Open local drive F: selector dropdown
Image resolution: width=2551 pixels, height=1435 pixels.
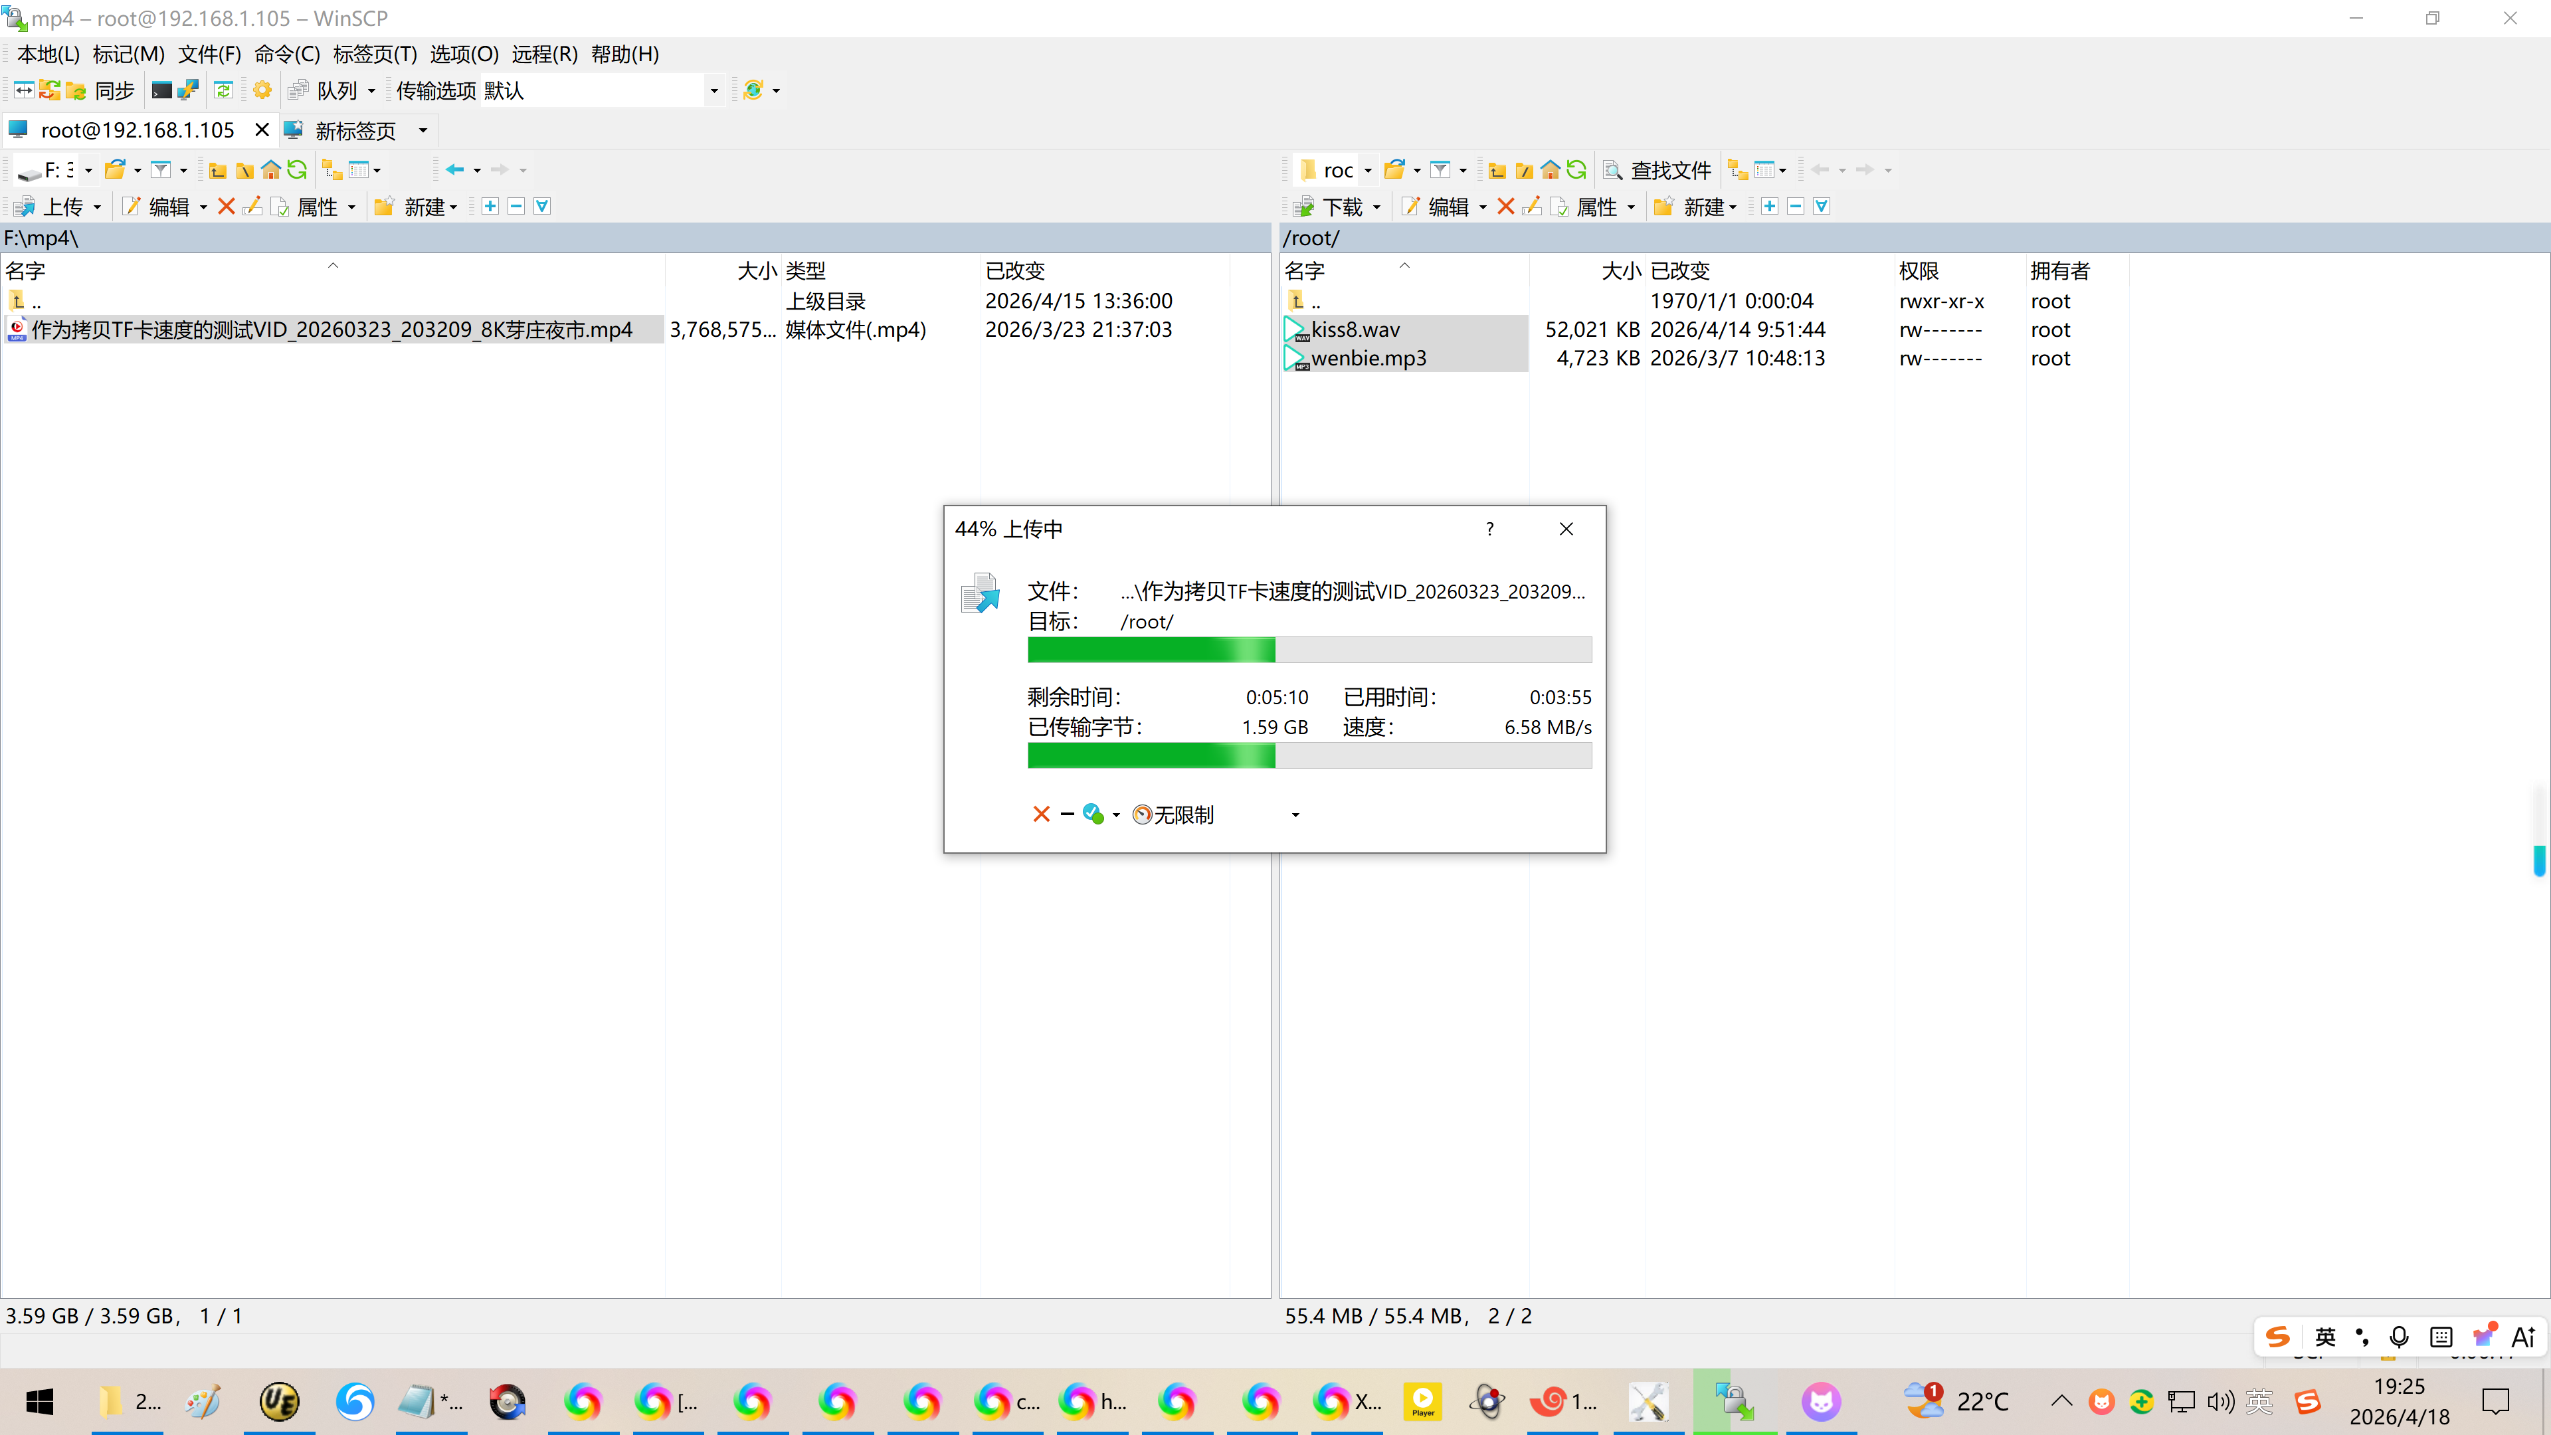(x=87, y=170)
